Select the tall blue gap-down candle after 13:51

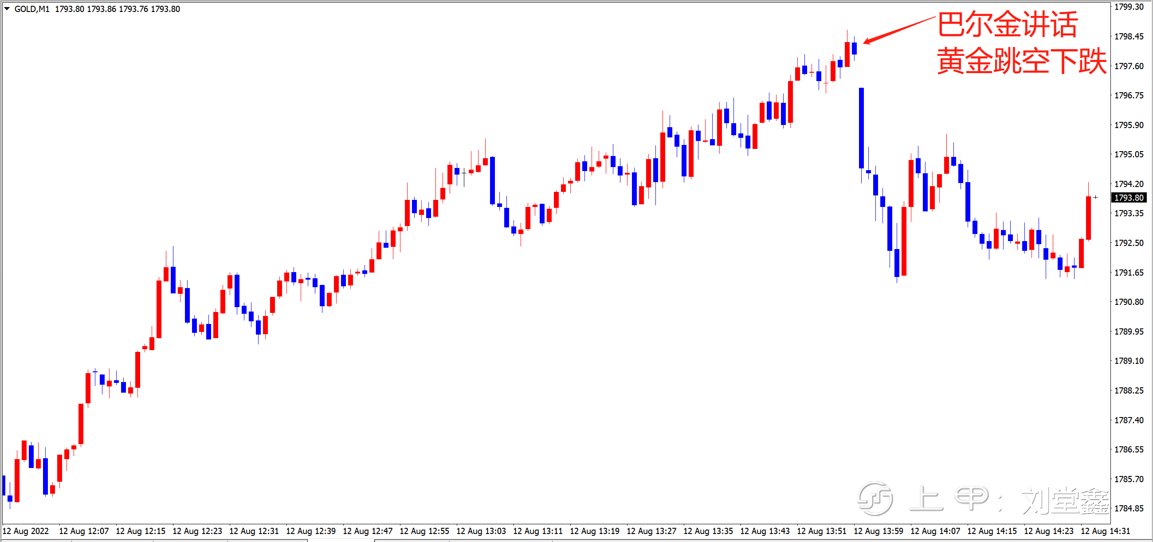tap(861, 129)
